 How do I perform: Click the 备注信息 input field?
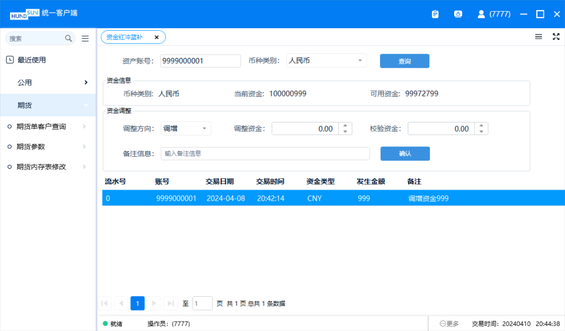265,153
